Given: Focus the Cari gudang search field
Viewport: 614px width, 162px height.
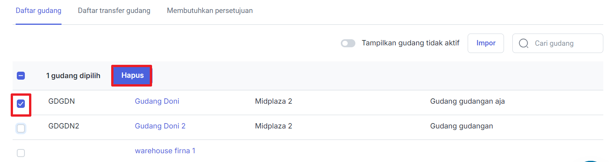Looking at the screenshot, I should 557,43.
